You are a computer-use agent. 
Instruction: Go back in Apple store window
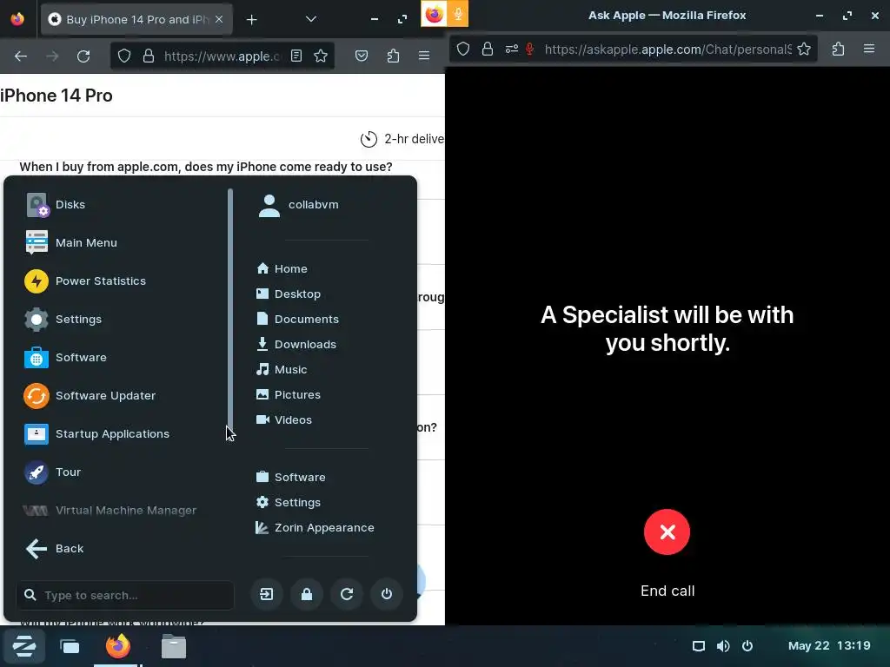click(x=21, y=56)
